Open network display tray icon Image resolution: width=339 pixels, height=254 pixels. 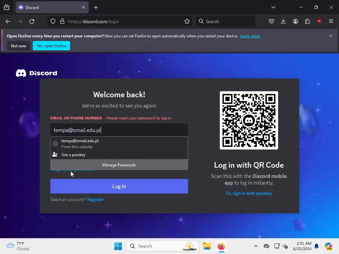tap(277, 246)
